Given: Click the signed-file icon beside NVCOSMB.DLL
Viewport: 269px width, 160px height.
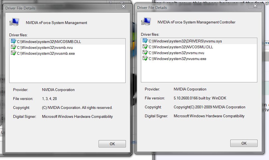Looking at the screenshot, I should 13,41.
